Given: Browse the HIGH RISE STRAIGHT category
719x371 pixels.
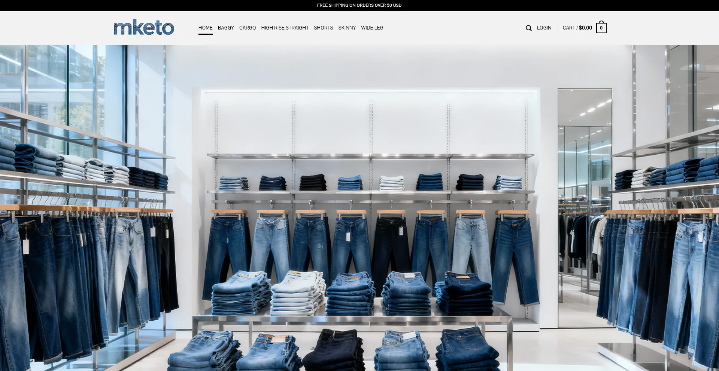Looking at the screenshot, I should pos(285,28).
